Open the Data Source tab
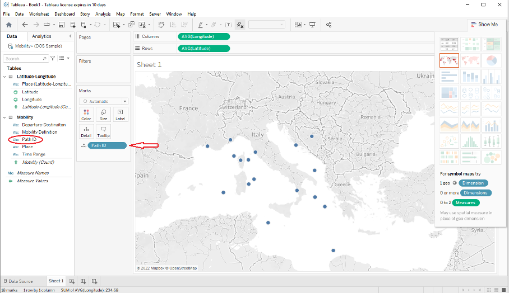The width and height of the screenshot is (509, 293). [x=18, y=281]
